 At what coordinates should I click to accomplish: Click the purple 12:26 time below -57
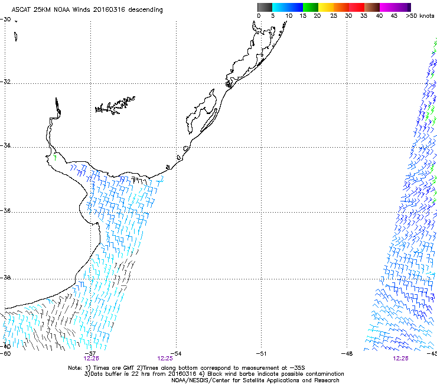pyautogui.click(x=91, y=359)
